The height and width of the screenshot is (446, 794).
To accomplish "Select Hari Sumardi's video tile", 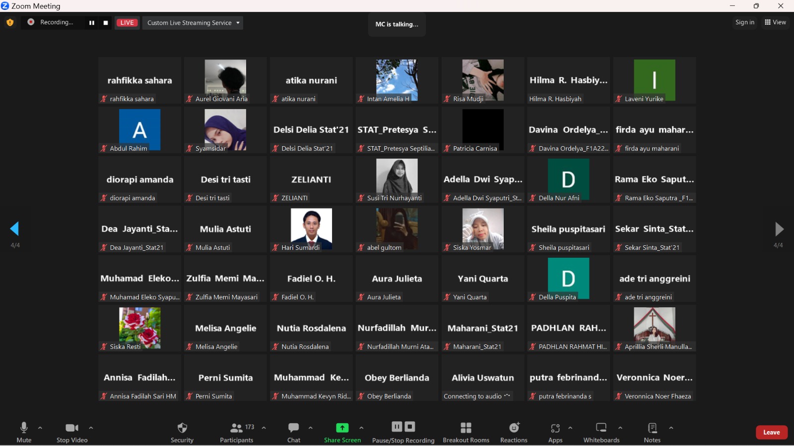I will coord(311,229).
